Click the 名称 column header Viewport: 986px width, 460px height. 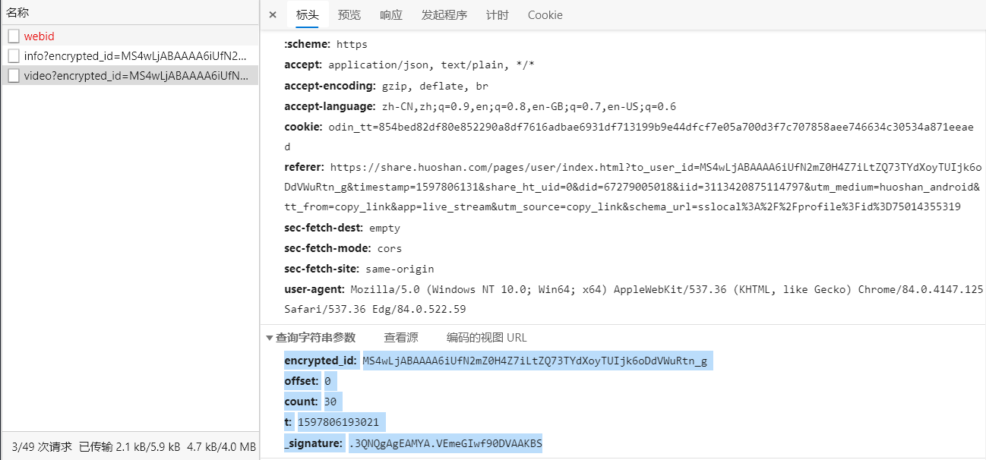click(x=18, y=13)
